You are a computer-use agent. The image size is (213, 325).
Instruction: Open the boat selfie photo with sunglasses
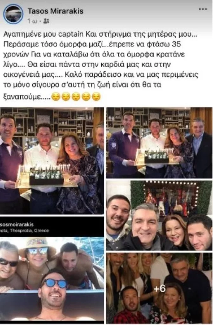tap(52, 280)
